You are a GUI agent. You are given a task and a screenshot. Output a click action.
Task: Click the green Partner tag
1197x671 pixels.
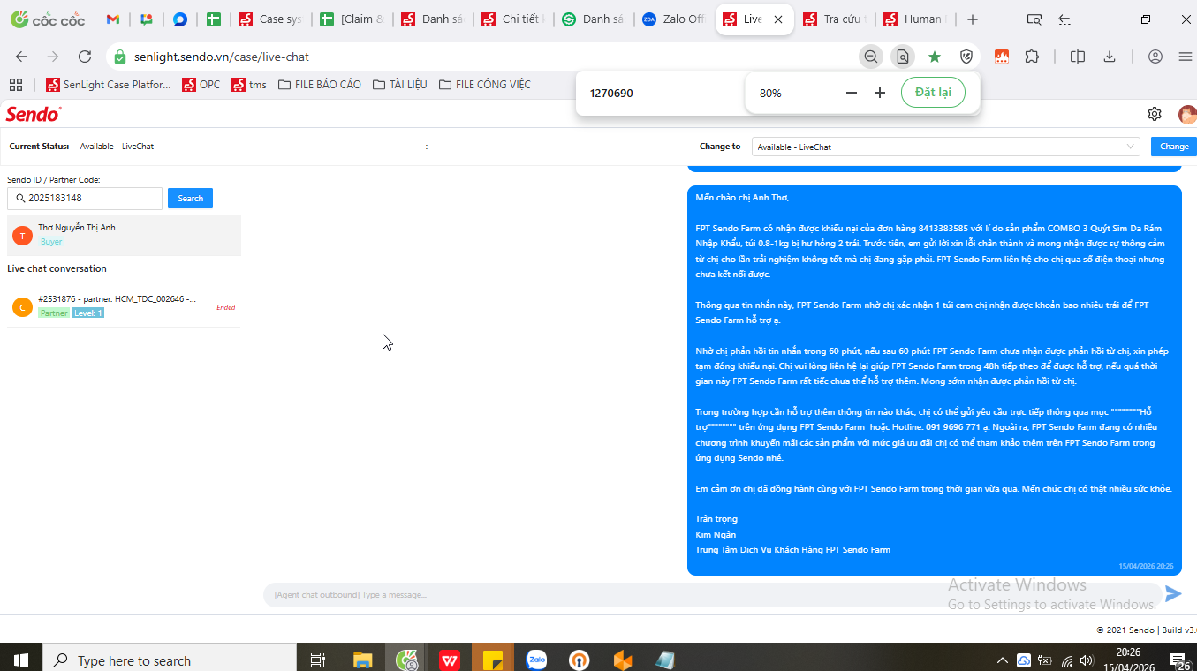coord(54,313)
